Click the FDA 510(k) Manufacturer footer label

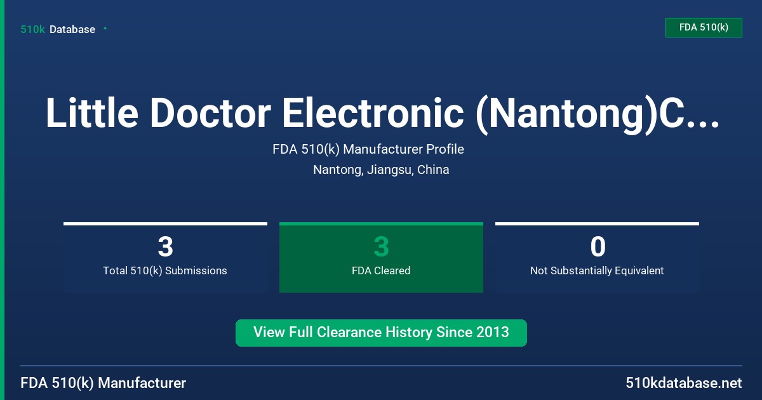[x=104, y=383]
